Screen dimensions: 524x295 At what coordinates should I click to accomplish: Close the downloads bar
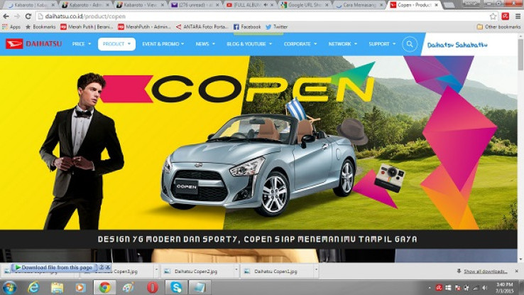click(517, 271)
